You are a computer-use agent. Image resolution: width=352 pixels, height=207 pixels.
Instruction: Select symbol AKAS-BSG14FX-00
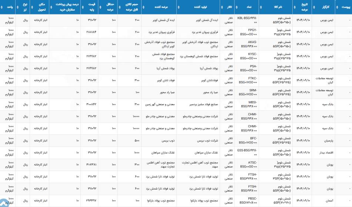click(249, 44)
